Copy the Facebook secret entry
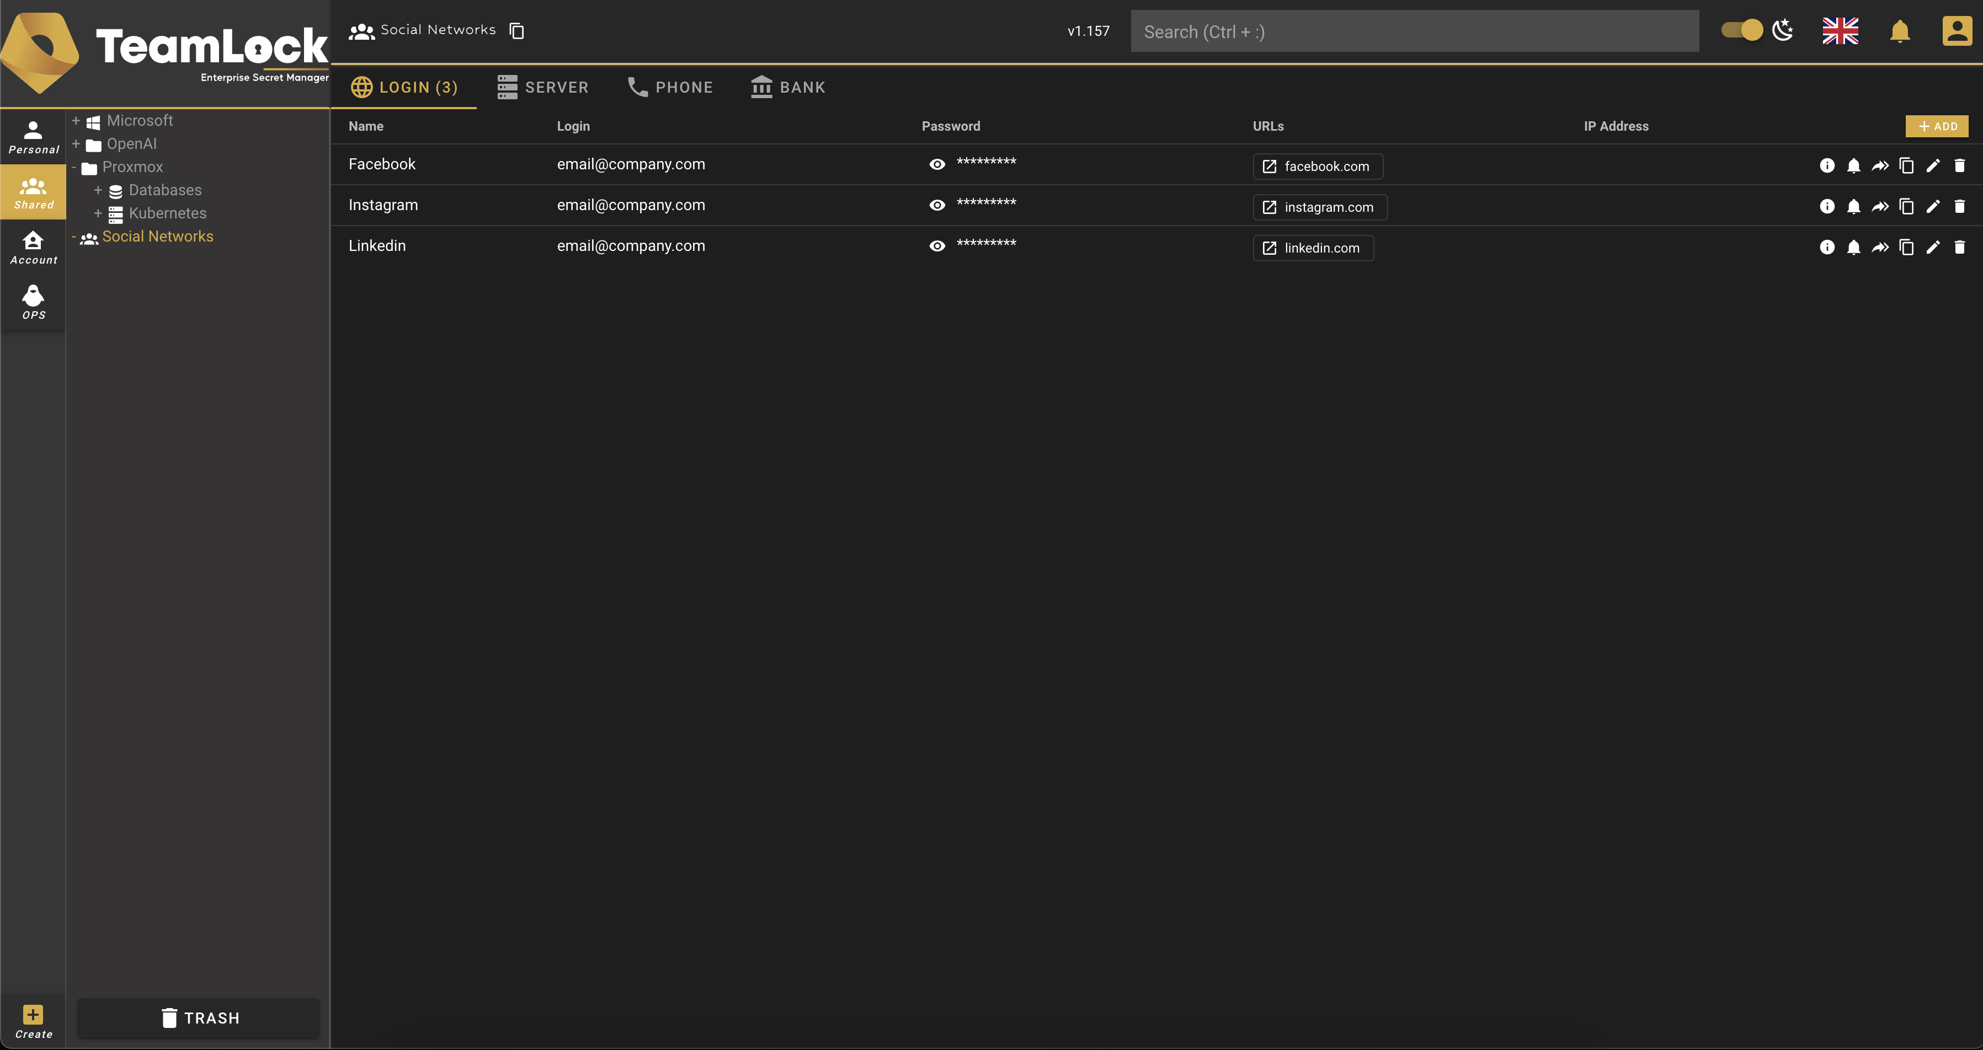This screenshot has height=1050, width=1983. click(1907, 165)
